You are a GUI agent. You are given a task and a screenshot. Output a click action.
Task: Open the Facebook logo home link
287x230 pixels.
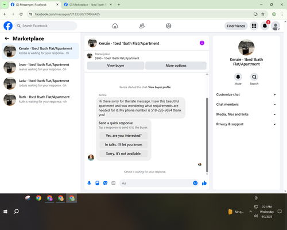[x=8, y=26]
